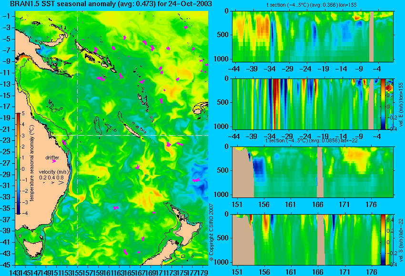Click the 'temperature seasonal anomaly (°C)' vertical label
405x276 pixels.
point(31,163)
